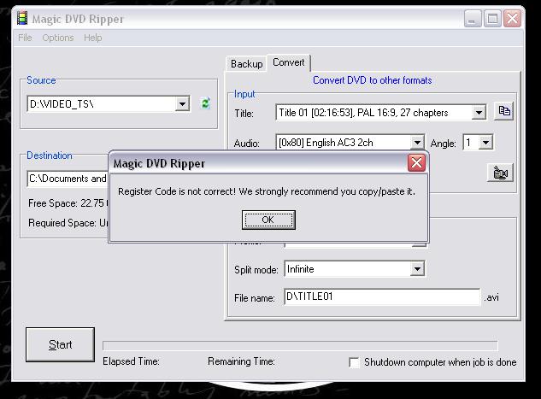Screen dimensions: 541x399
Task: Click the 'Convert DVD to other formats' heading
Action: click(373, 80)
